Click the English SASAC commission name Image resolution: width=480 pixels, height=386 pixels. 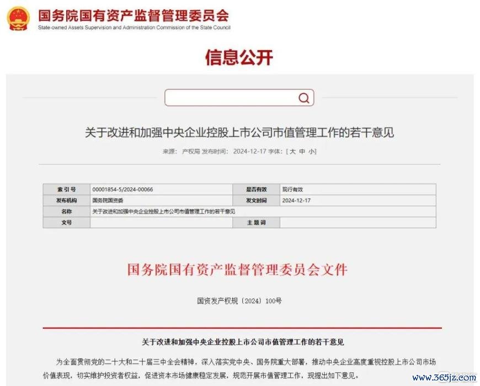[x=134, y=28]
